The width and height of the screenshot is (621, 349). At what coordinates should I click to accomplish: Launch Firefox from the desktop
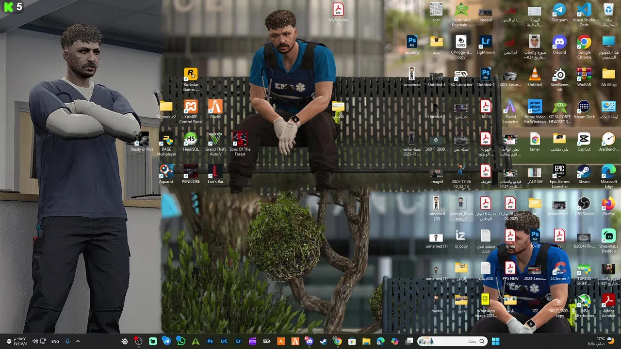pyautogui.click(x=608, y=207)
